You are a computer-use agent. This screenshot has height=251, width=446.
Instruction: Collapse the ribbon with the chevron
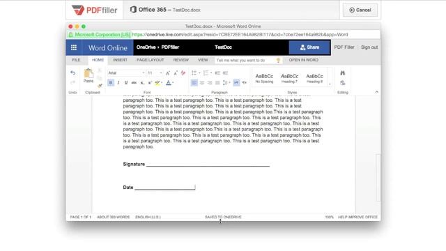click(376, 92)
